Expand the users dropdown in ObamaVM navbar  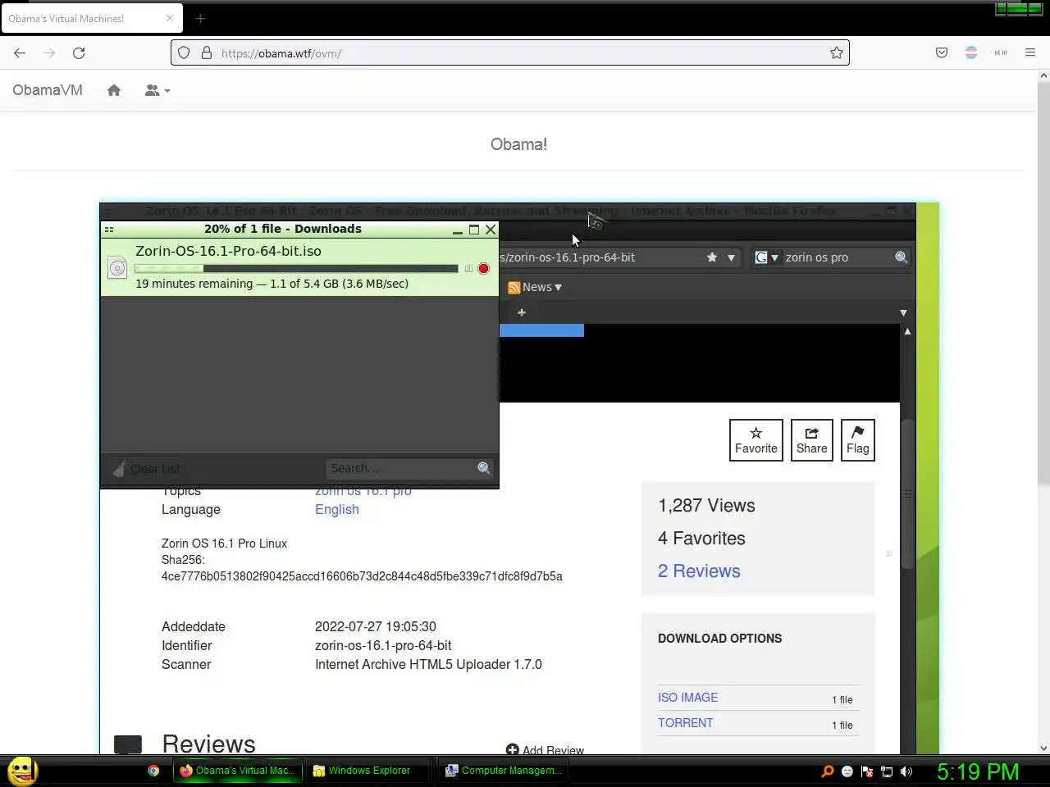pyautogui.click(x=157, y=90)
